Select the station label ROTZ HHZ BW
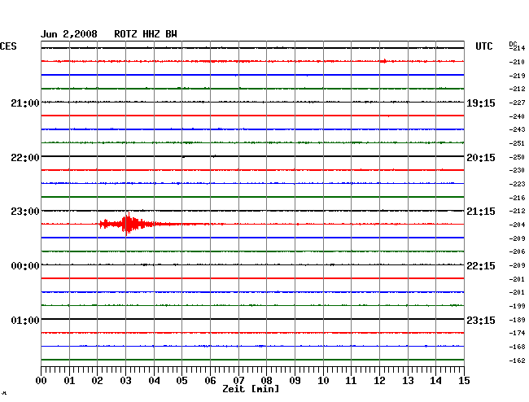Screen dimensions: 529x402 (x=146, y=34)
